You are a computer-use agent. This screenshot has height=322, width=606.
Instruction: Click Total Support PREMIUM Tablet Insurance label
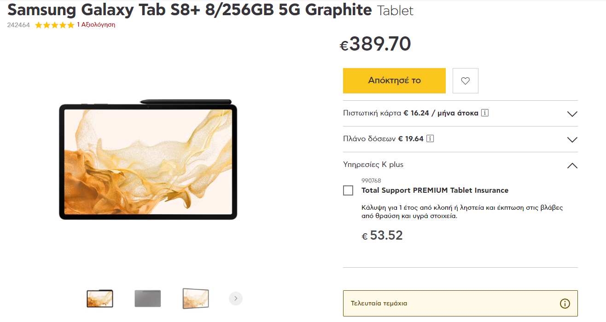(x=435, y=190)
